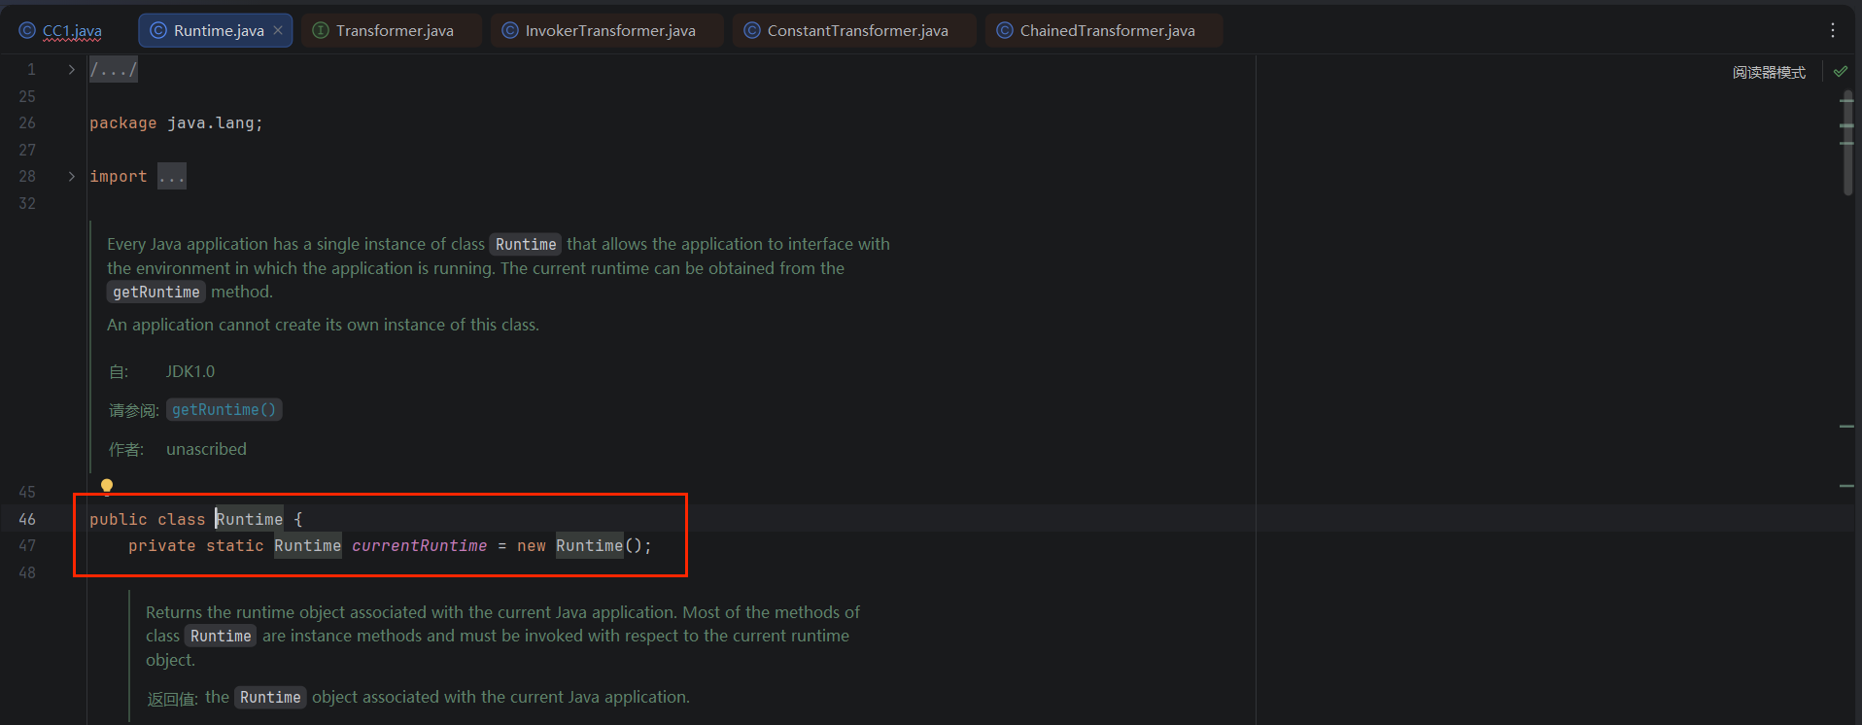The height and width of the screenshot is (725, 1862).
Task: Click the folded /.../ comment placeholder
Action: coord(114,69)
